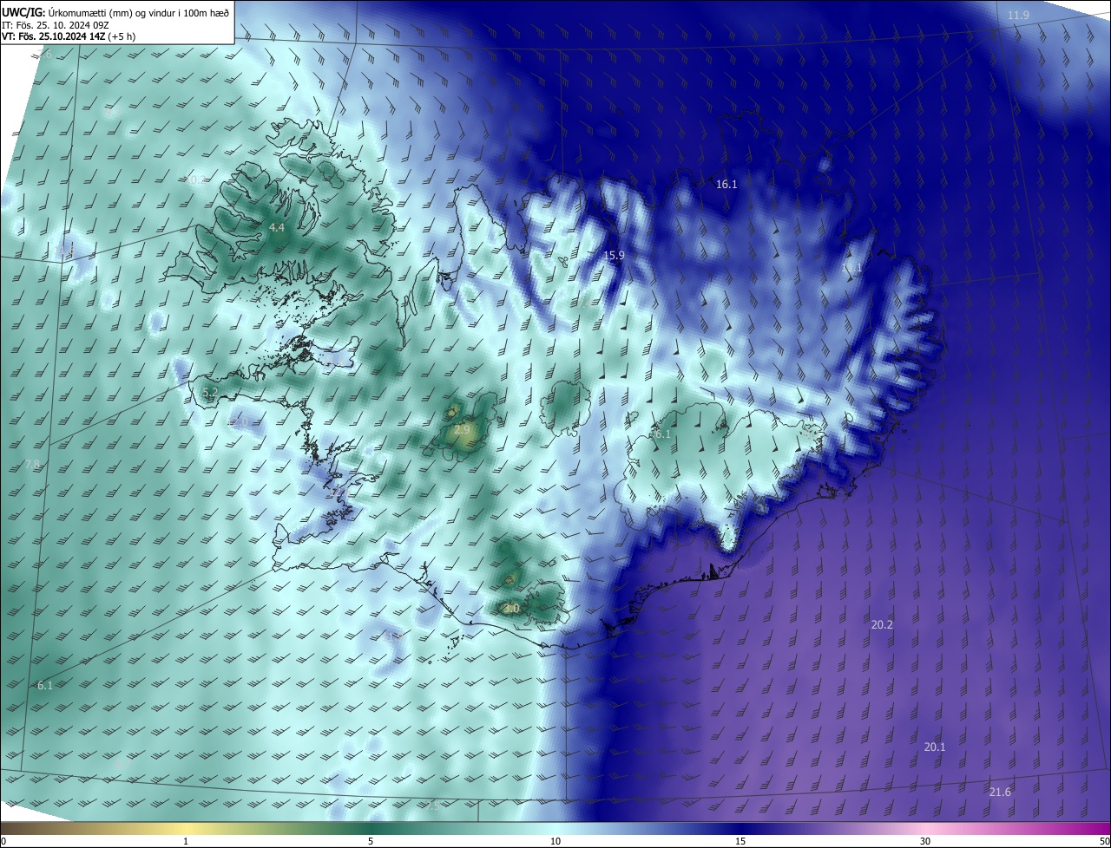This screenshot has width=1111, height=848.
Task: Click the 20.2 value label
Action: pyautogui.click(x=882, y=624)
